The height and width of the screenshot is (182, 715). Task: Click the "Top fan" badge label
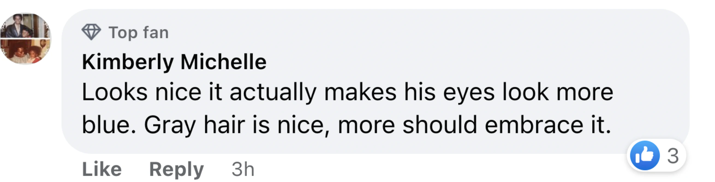[x=139, y=33]
